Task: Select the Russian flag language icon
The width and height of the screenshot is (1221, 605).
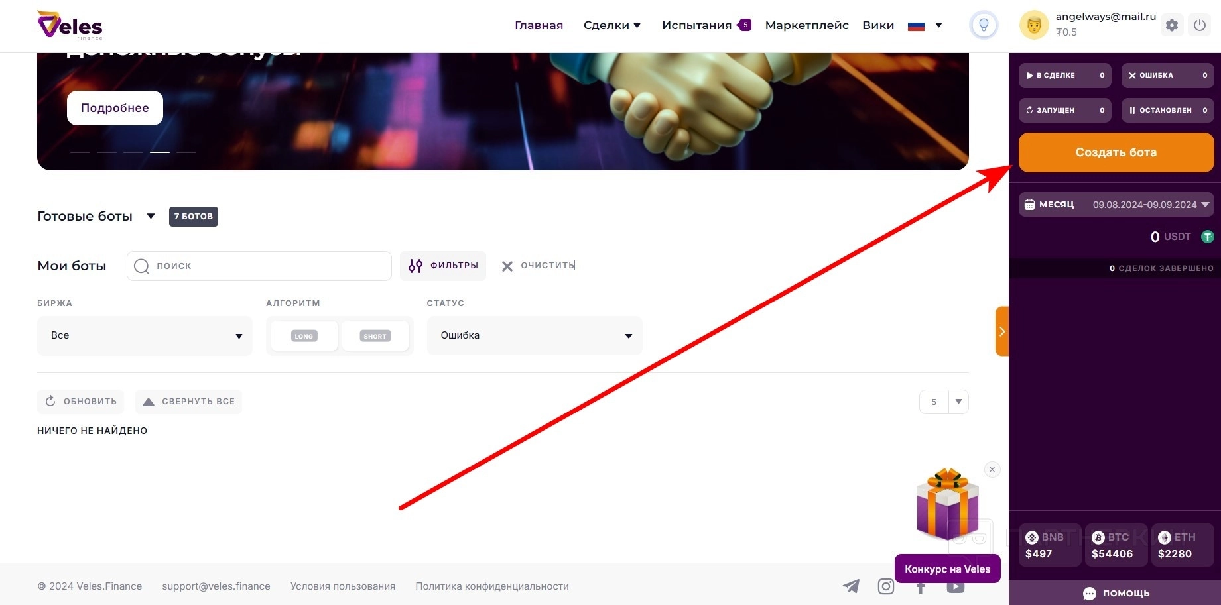Action: point(916,26)
